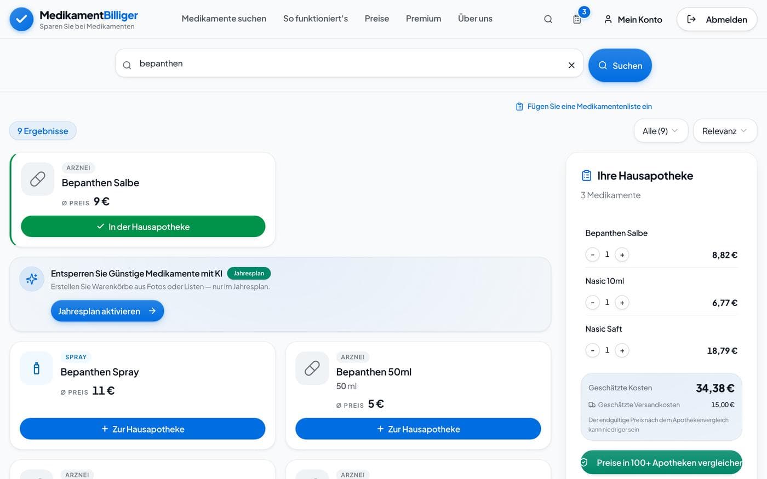The image size is (767, 479).
Task: Open the Relevanz sort dropdown
Action: (x=725, y=131)
